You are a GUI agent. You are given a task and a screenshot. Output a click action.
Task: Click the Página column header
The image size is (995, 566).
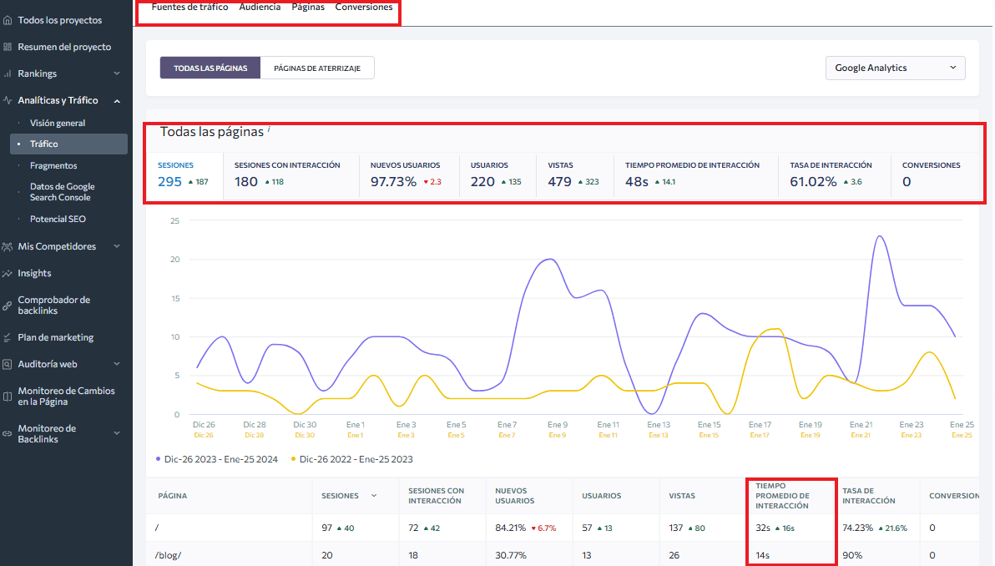[173, 496]
